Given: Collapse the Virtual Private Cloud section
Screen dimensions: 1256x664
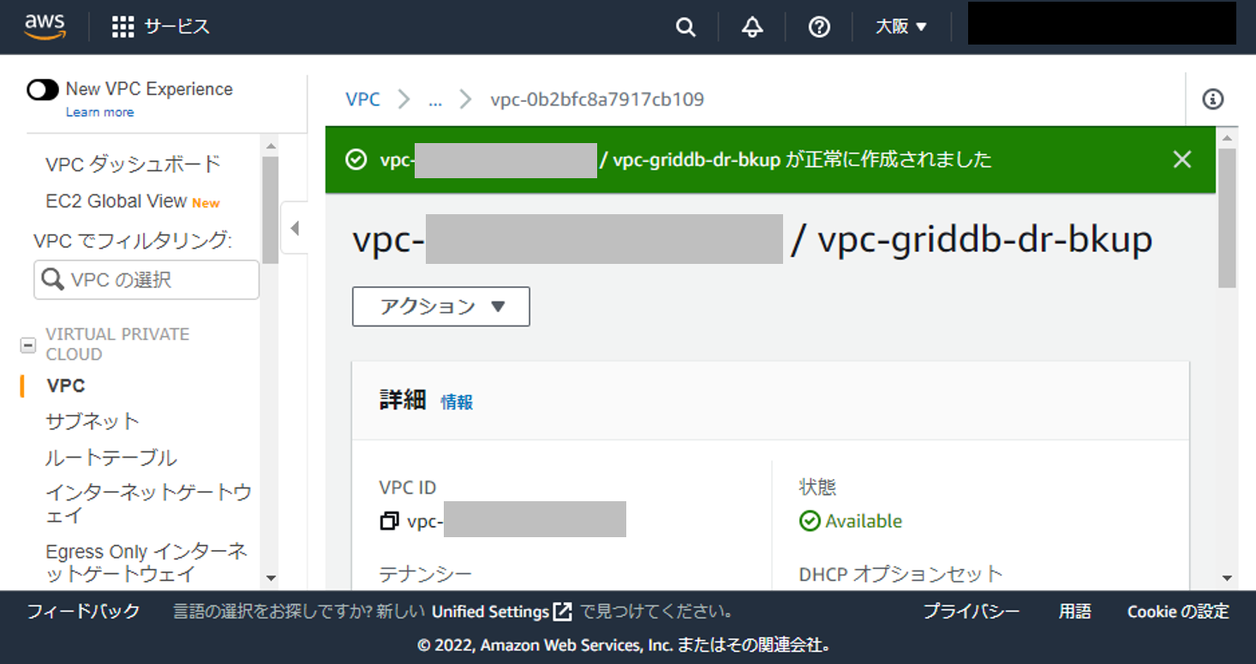Looking at the screenshot, I should click(28, 344).
